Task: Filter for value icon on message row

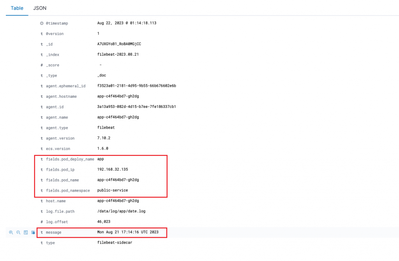Action: (11, 232)
